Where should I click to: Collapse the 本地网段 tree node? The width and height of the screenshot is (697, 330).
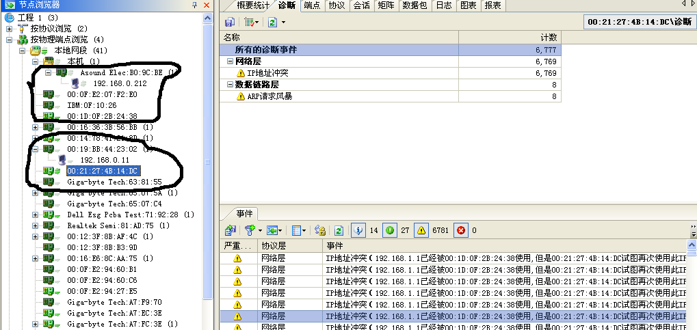click(23, 51)
